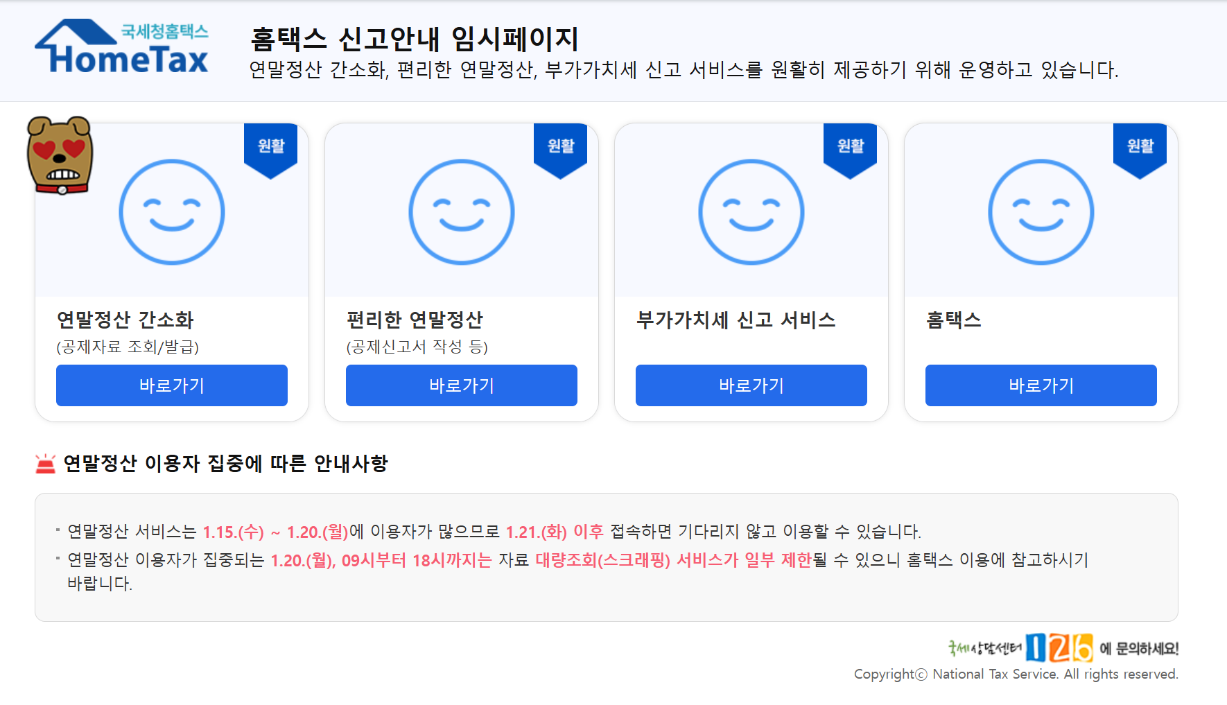Screen dimensions: 1227x705
Task: Click the 편리한 연말정산 card title
Action: point(415,320)
